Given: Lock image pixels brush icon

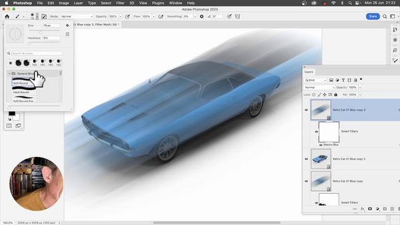Looking at the screenshot, I should tap(319, 94).
